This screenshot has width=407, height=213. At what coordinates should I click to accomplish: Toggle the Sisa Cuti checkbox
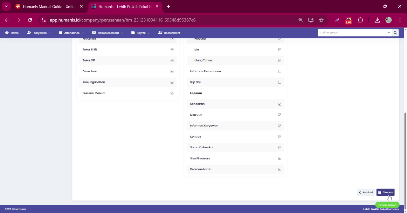point(280,115)
